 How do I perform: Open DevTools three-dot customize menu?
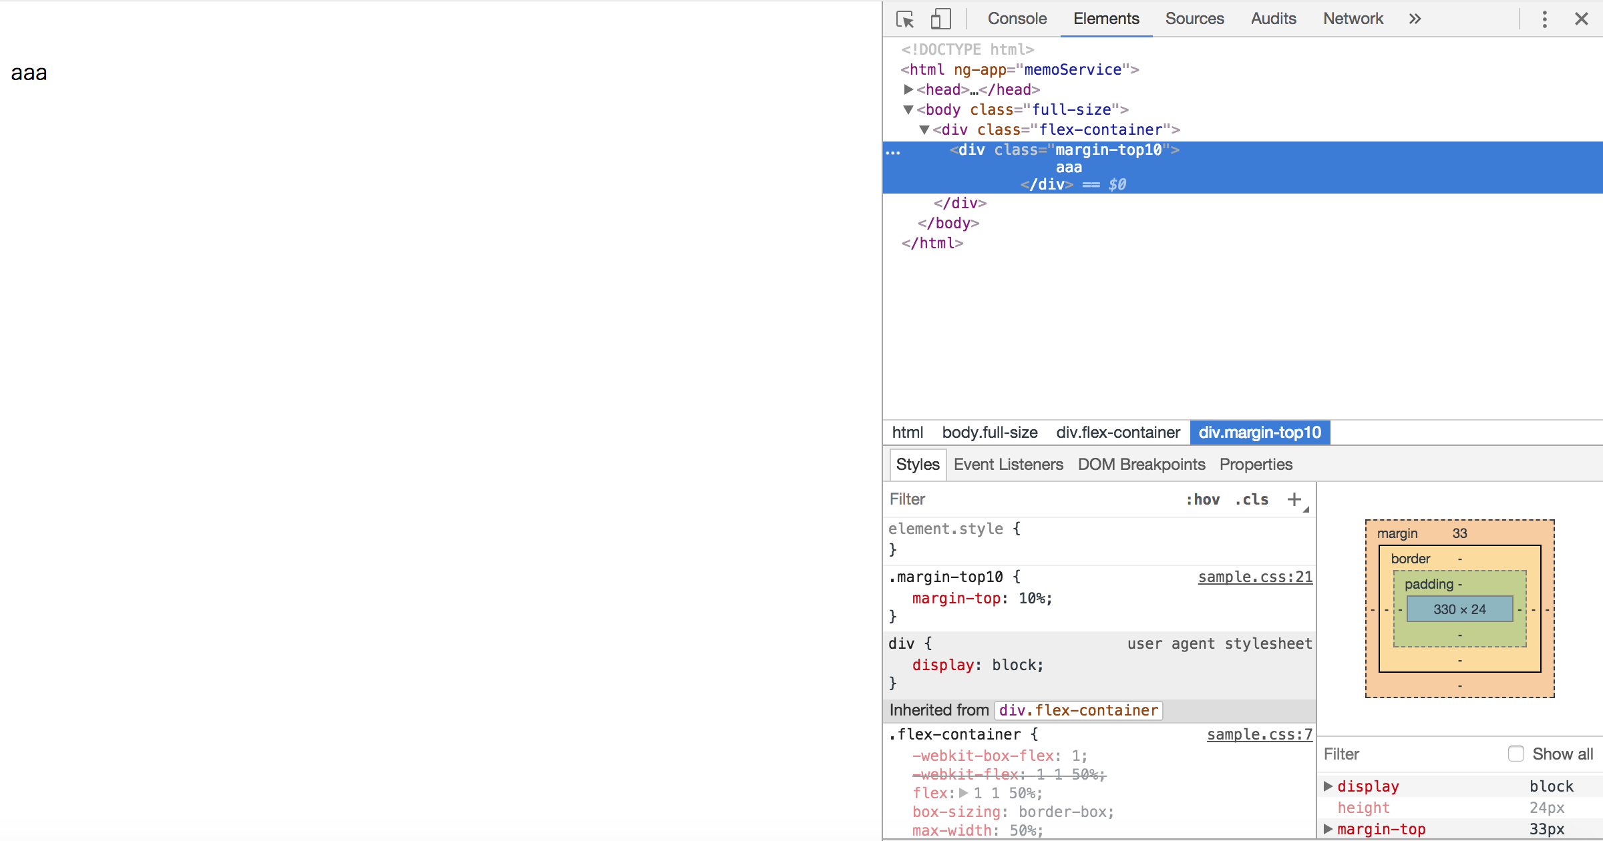pos(1544,19)
